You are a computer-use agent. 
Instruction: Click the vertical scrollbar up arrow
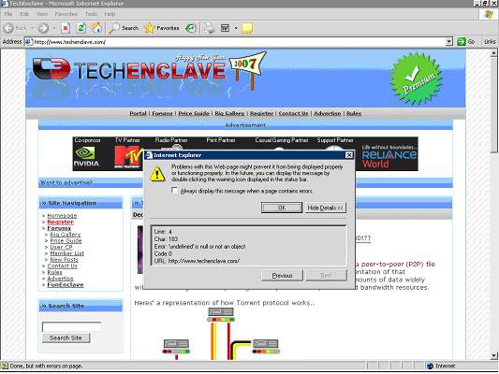(493, 53)
